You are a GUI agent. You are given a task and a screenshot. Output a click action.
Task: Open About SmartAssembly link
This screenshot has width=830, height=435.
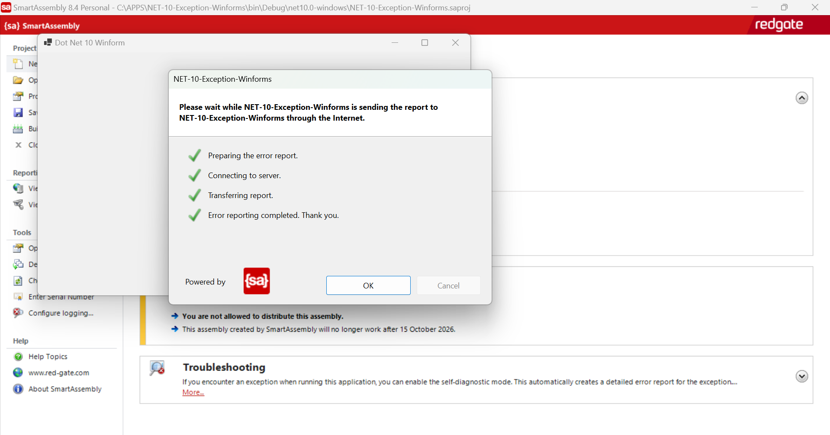pos(65,389)
